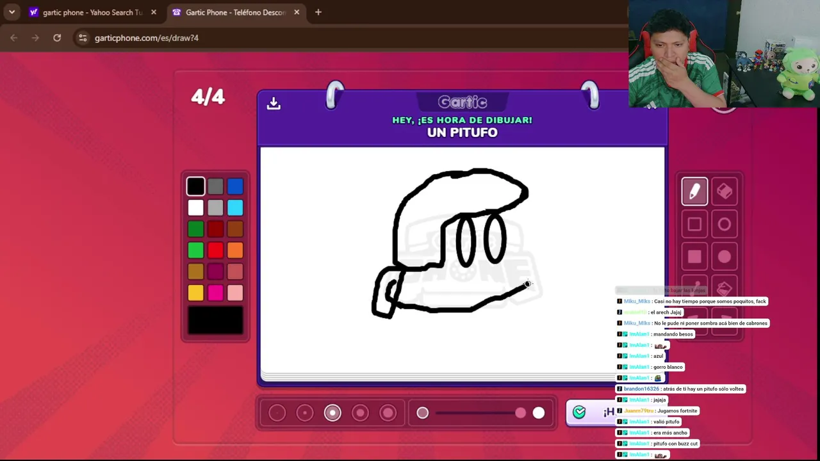This screenshot has width=820, height=461.
Task: Pick the dark gray color swatch
Action: [x=215, y=186]
